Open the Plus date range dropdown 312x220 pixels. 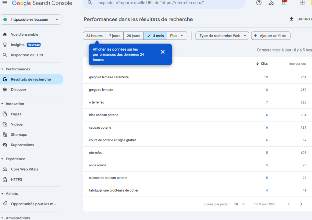(x=177, y=36)
